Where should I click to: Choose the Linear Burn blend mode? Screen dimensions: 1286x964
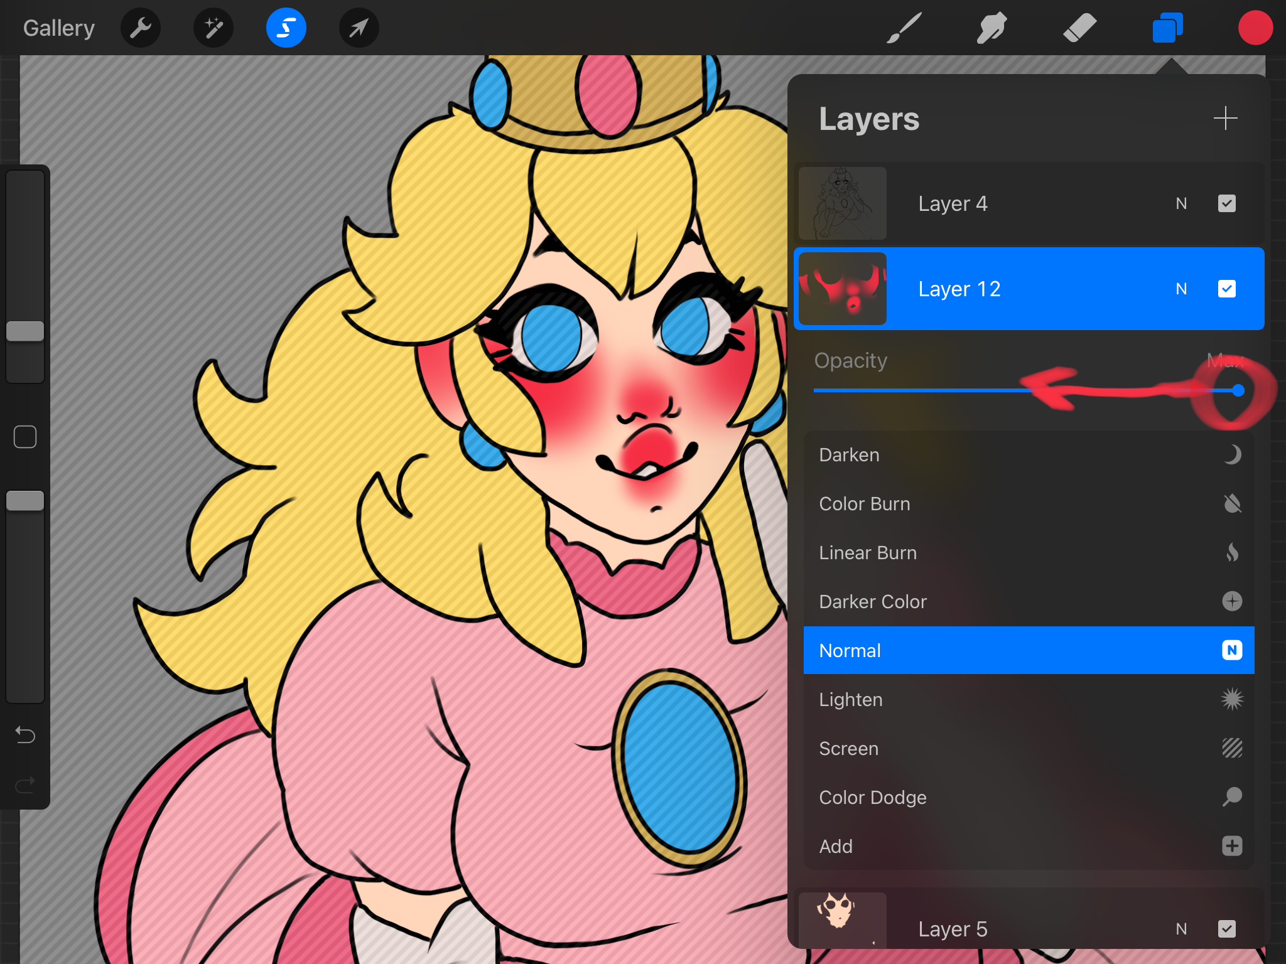1029,553
